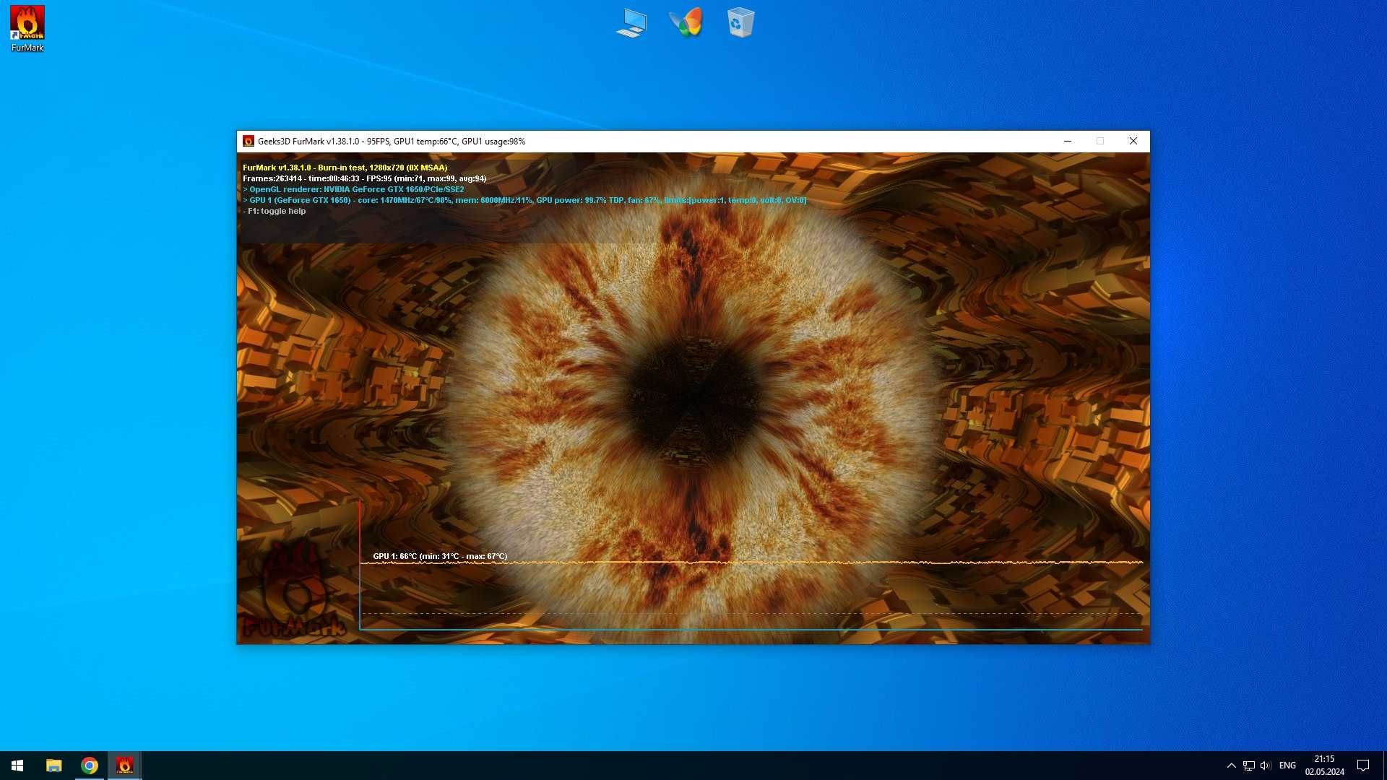Close the FurMark window
This screenshot has height=780, width=1387.
tap(1133, 142)
